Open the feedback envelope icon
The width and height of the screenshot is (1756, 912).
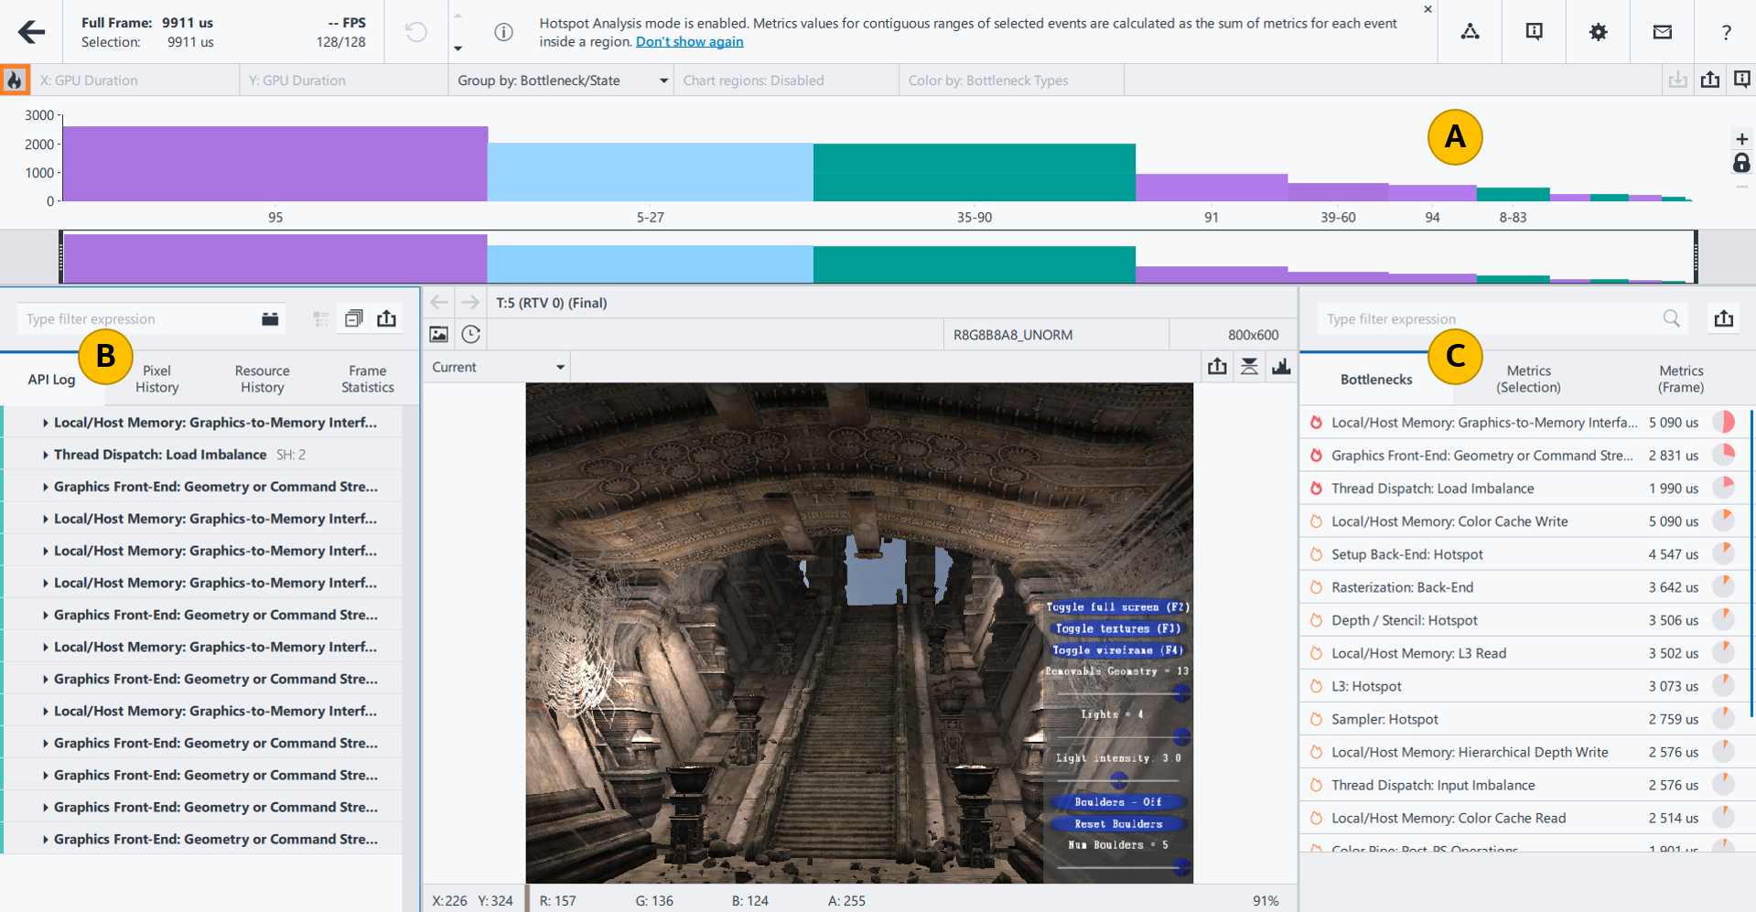click(1662, 32)
